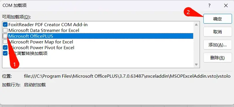Toggle the 中文简繁转换加载项 checkbox

(5, 53)
